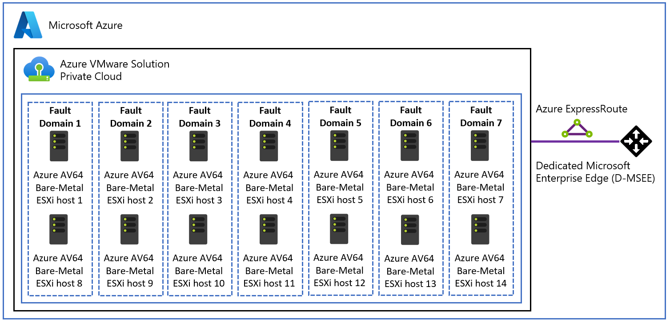
Task: Select the server icon above ESXi host 2
Action: click(129, 146)
